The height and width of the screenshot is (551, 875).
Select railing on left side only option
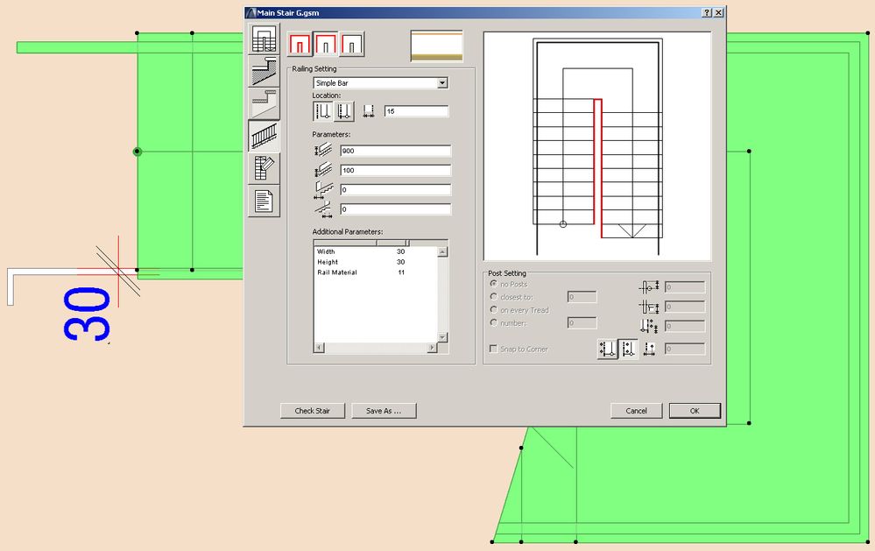click(x=352, y=44)
